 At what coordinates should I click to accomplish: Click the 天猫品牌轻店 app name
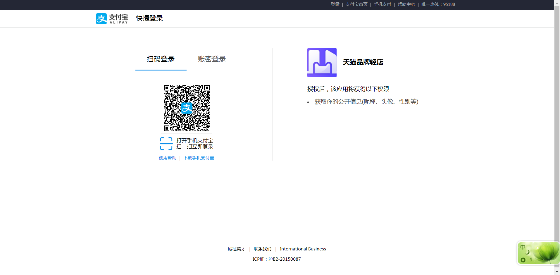pyautogui.click(x=363, y=62)
